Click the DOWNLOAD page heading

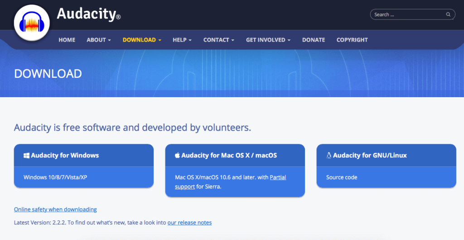pyautogui.click(x=48, y=74)
